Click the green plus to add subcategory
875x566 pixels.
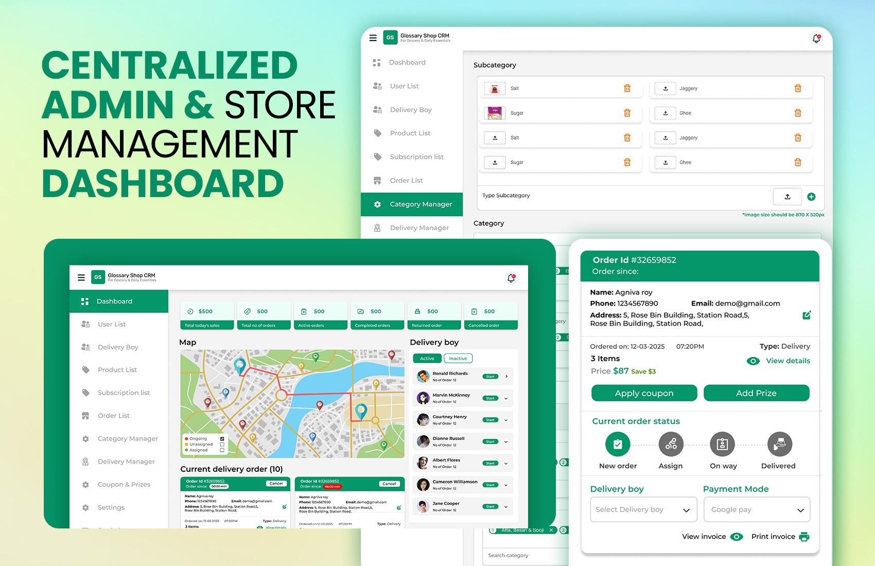coord(811,197)
